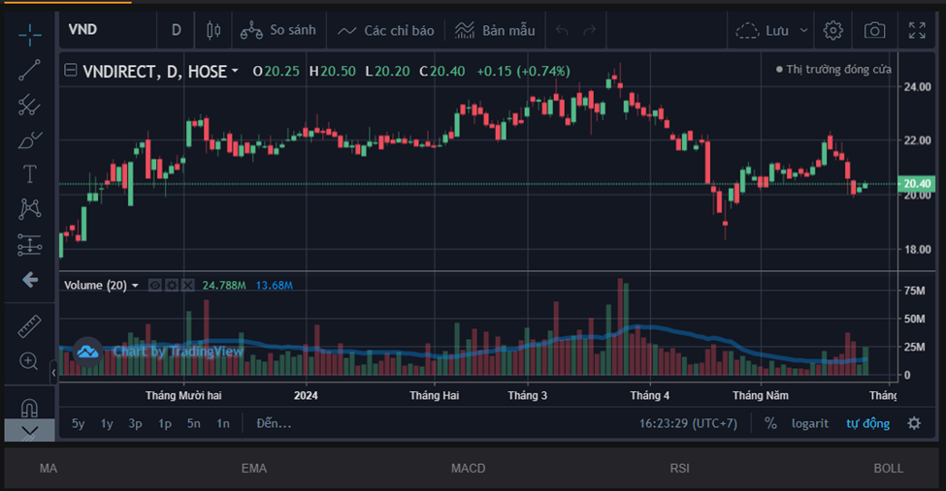946x491 pixels.
Task: Save chart layout with Lưu
Action: (763, 30)
